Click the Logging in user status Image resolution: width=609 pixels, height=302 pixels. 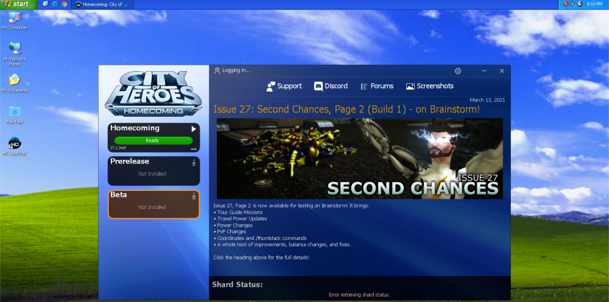[232, 70]
